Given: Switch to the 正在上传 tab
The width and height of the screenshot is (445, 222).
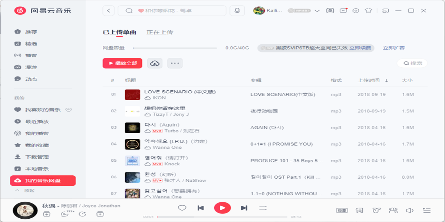Looking at the screenshot, I should (160, 32).
